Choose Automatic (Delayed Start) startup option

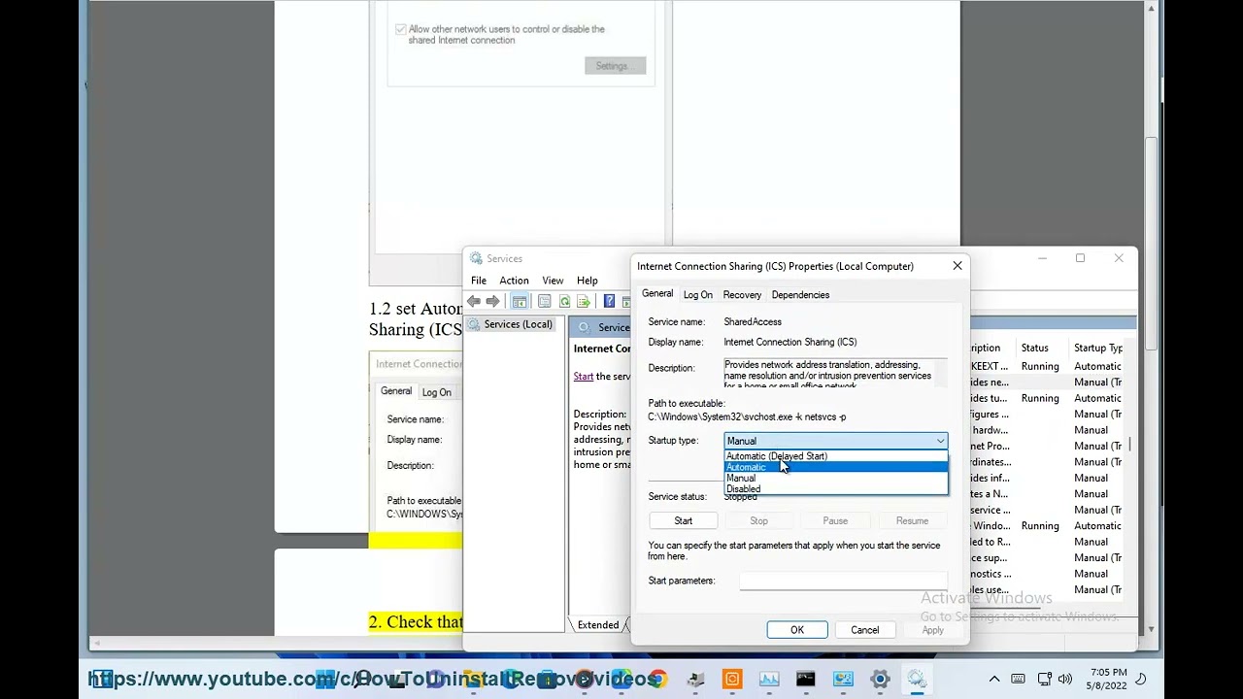click(836, 456)
